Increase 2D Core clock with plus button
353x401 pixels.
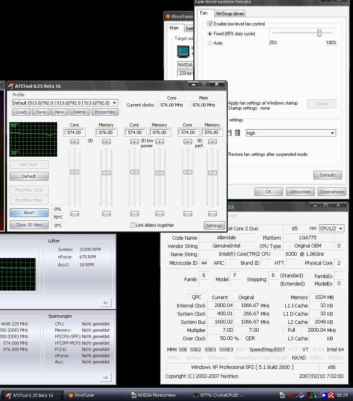coord(75,142)
